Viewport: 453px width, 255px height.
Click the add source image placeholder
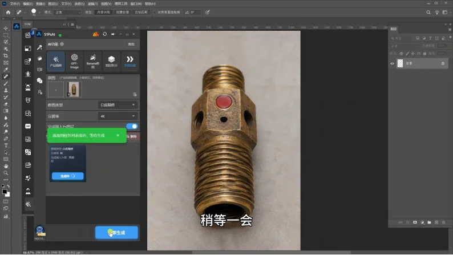pyautogui.click(x=56, y=90)
